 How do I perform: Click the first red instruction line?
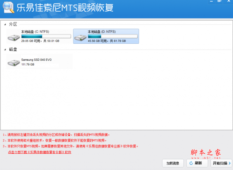pyautogui.click(x=56, y=135)
